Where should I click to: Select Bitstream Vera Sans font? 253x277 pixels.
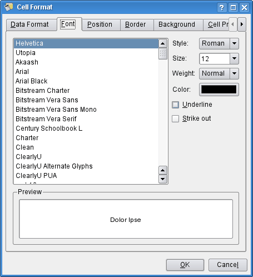(86, 100)
